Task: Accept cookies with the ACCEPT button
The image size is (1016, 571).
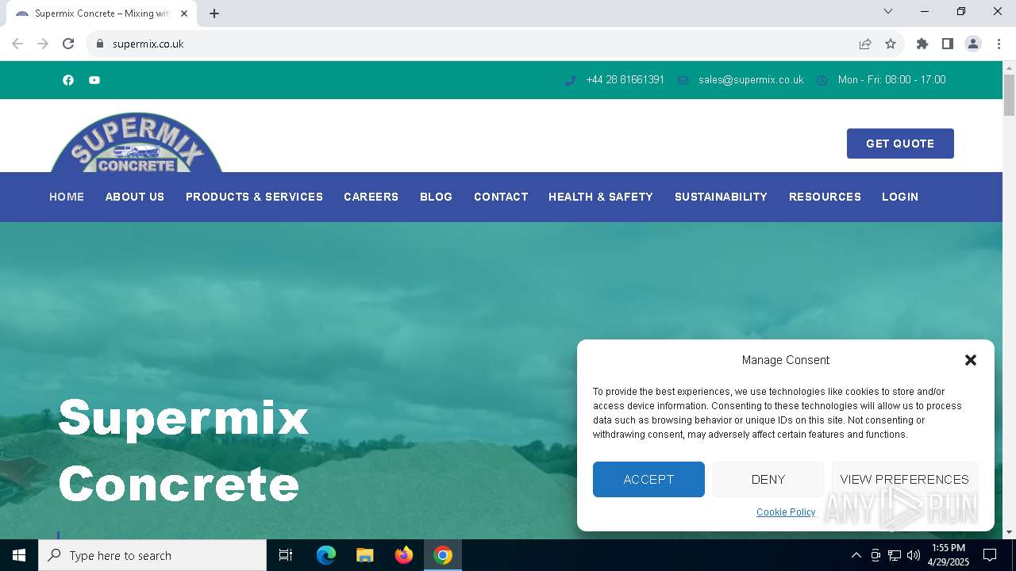Action: coord(648,480)
